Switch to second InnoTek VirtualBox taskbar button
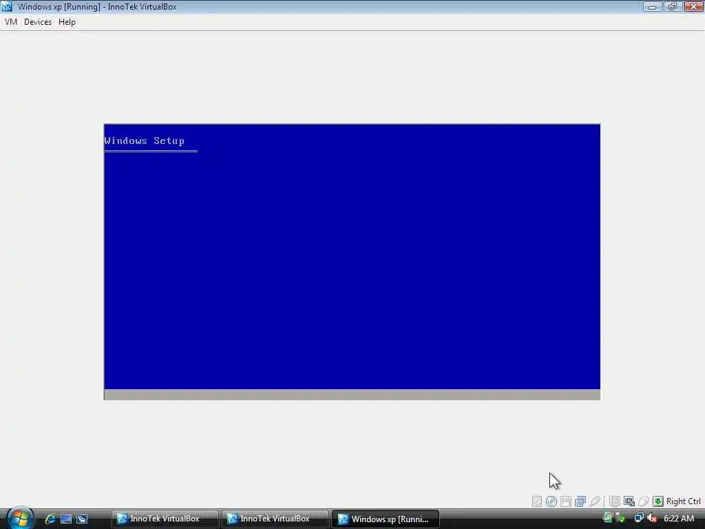Image resolution: width=705 pixels, height=529 pixels. click(275, 519)
